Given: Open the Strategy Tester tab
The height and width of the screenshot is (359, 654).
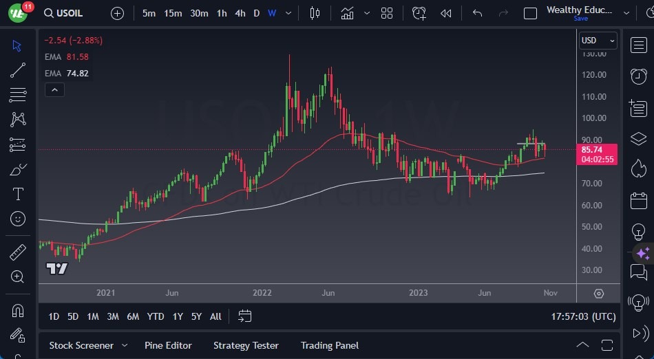Looking at the screenshot, I should click(x=246, y=345).
